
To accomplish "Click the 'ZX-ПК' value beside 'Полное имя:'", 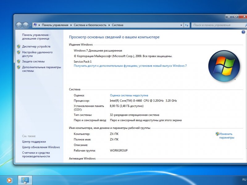I will 114,139.
